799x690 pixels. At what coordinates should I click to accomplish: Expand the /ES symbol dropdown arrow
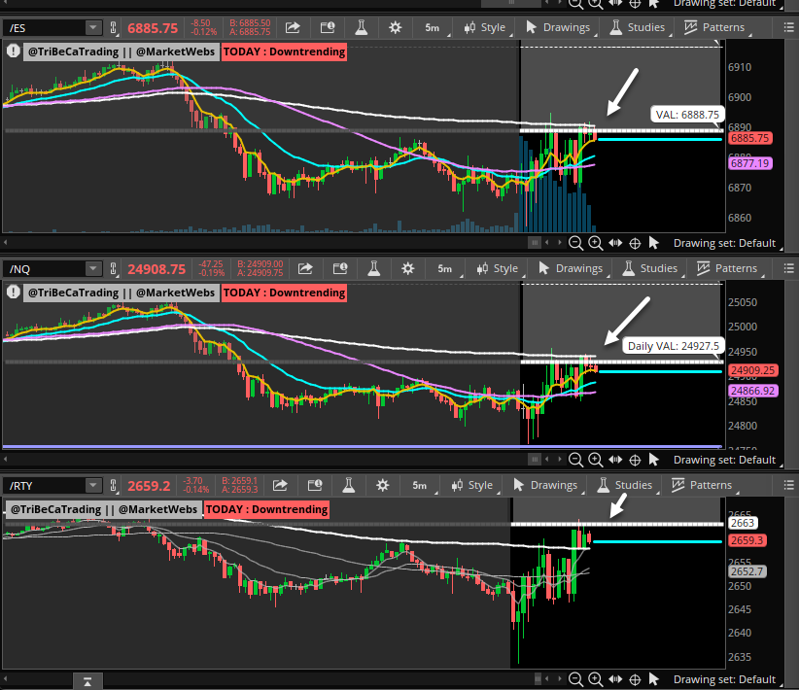pos(93,27)
